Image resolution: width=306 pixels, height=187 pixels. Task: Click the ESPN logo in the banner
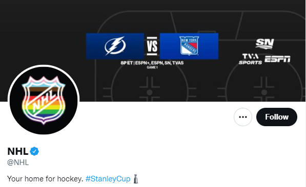(277, 59)
